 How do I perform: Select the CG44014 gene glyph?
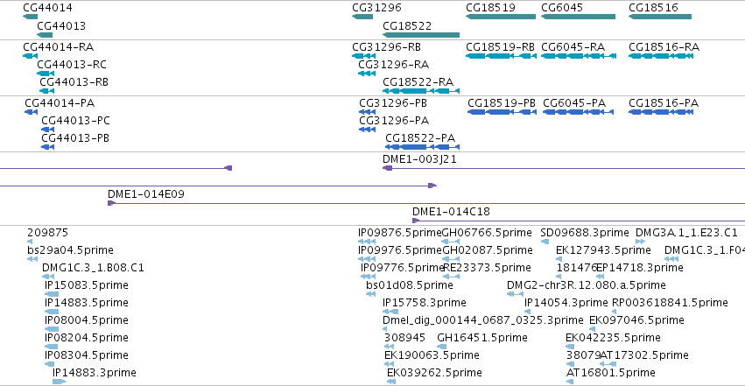coord(30,17)
